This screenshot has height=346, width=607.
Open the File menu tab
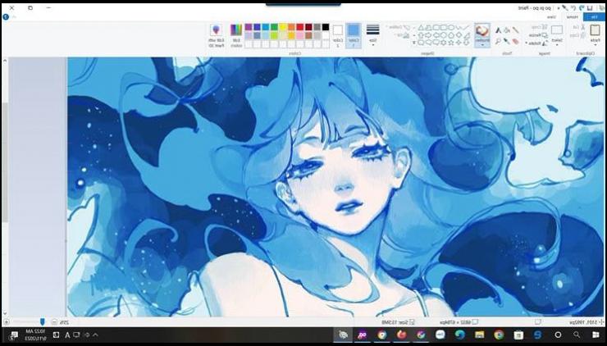click(595, 16)
